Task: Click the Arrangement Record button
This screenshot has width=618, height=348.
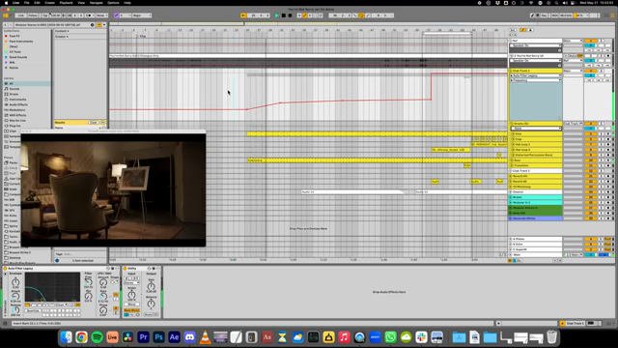Action: click(x=290, y=15)
